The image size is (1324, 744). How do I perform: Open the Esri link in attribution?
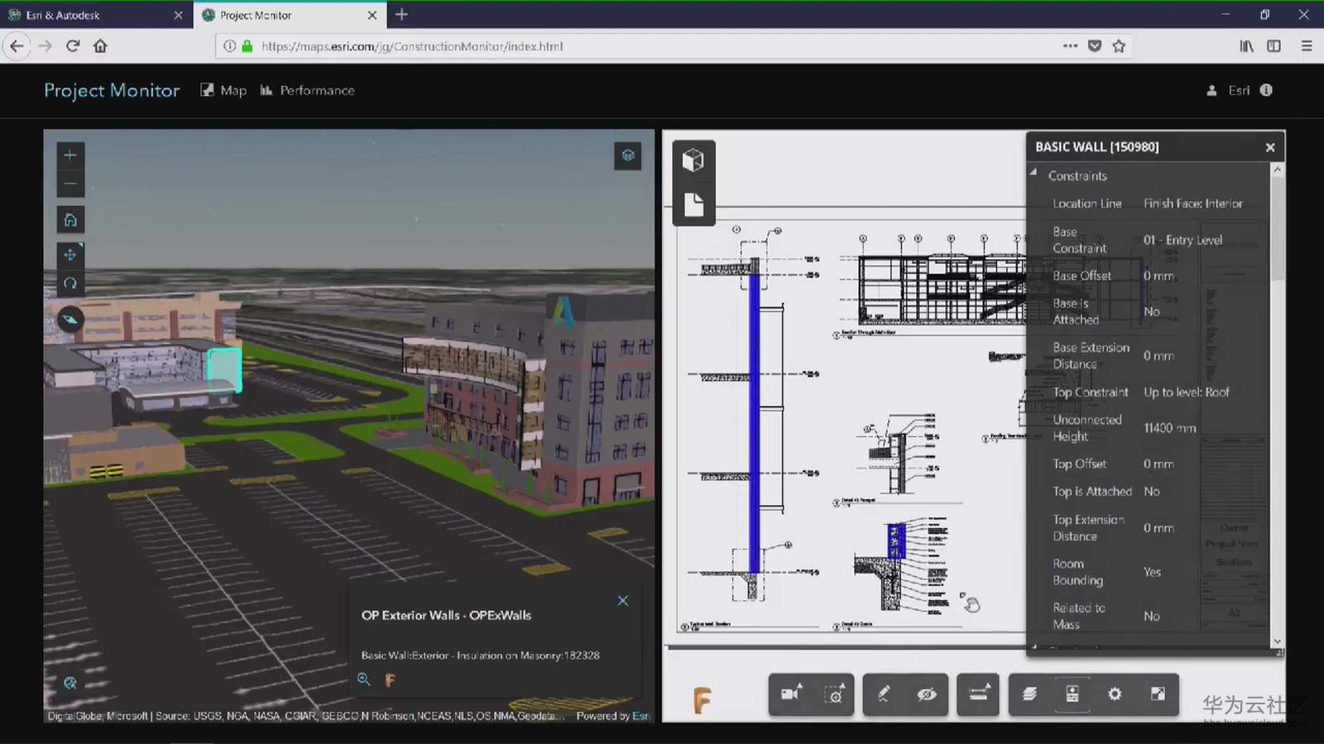(640, 716)
